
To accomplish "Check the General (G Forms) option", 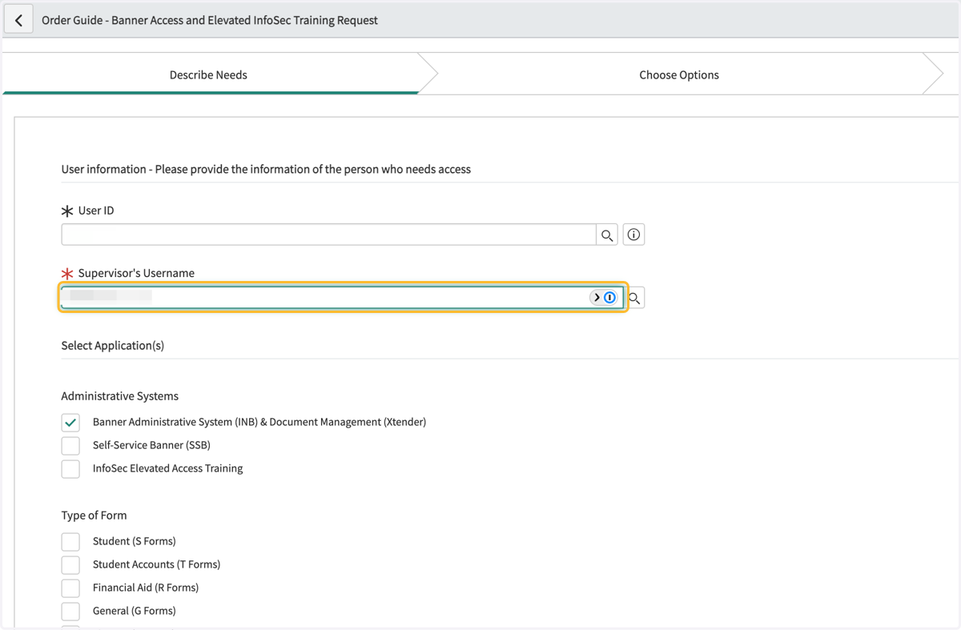I will (x=70, y=611).
